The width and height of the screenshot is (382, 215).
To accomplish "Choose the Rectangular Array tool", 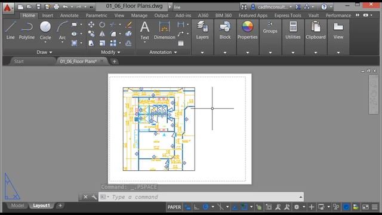I will [x=113, y=43].
